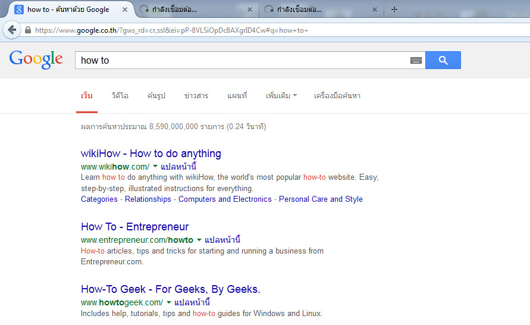Select the เว็บ search tab
The width and height of the screenshot is (530, 325).
point(86,96)
